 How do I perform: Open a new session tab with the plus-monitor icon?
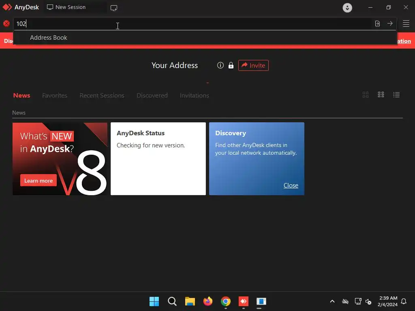pos(114,8)
